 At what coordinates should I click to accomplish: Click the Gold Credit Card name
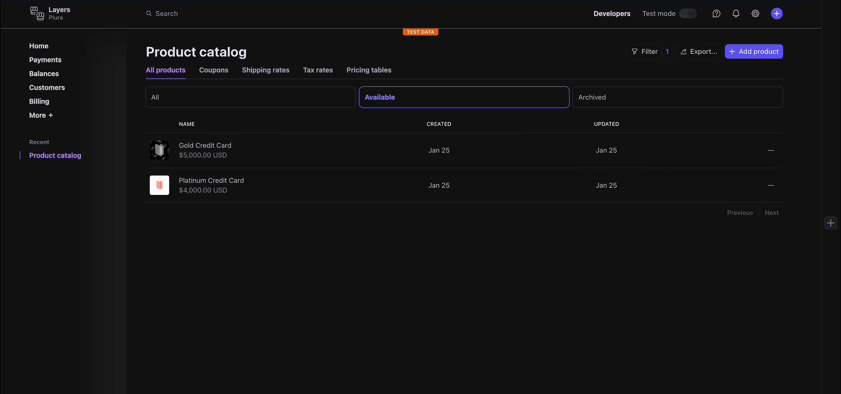(x=205, y=145)
